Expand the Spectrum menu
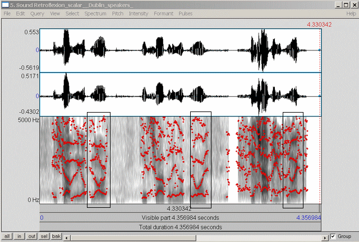This screenshot has height=242, width=359. click(95, 13)
